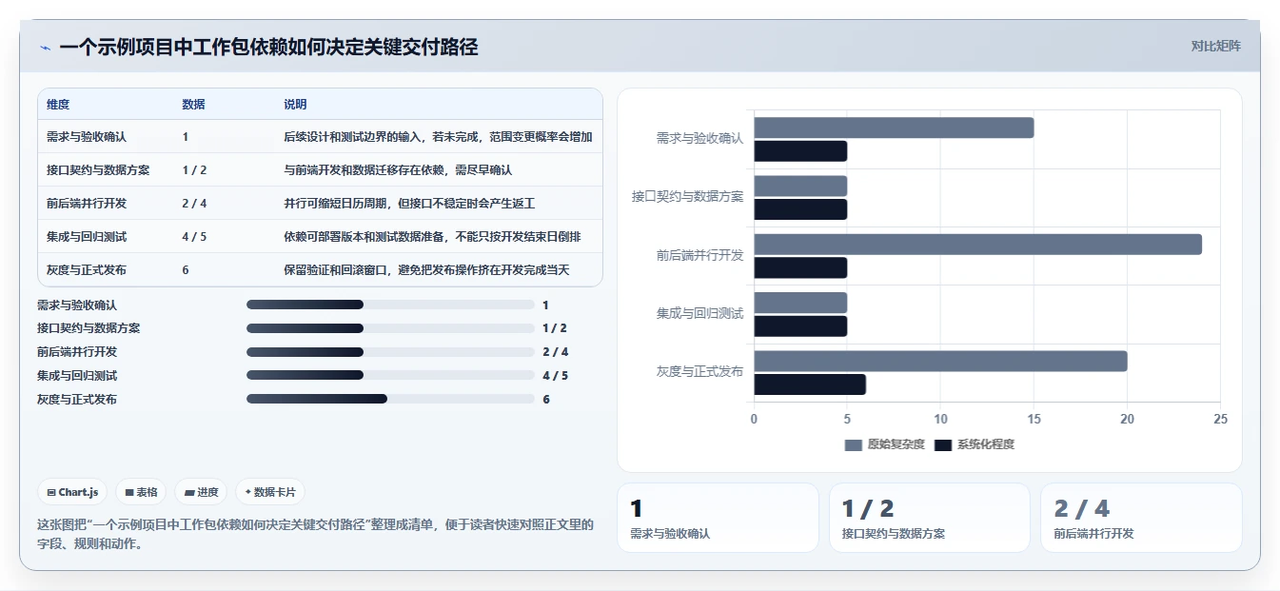Select the 表格 chip
The height and width of the screenshot is (591, 1280).
pos(141,492)
